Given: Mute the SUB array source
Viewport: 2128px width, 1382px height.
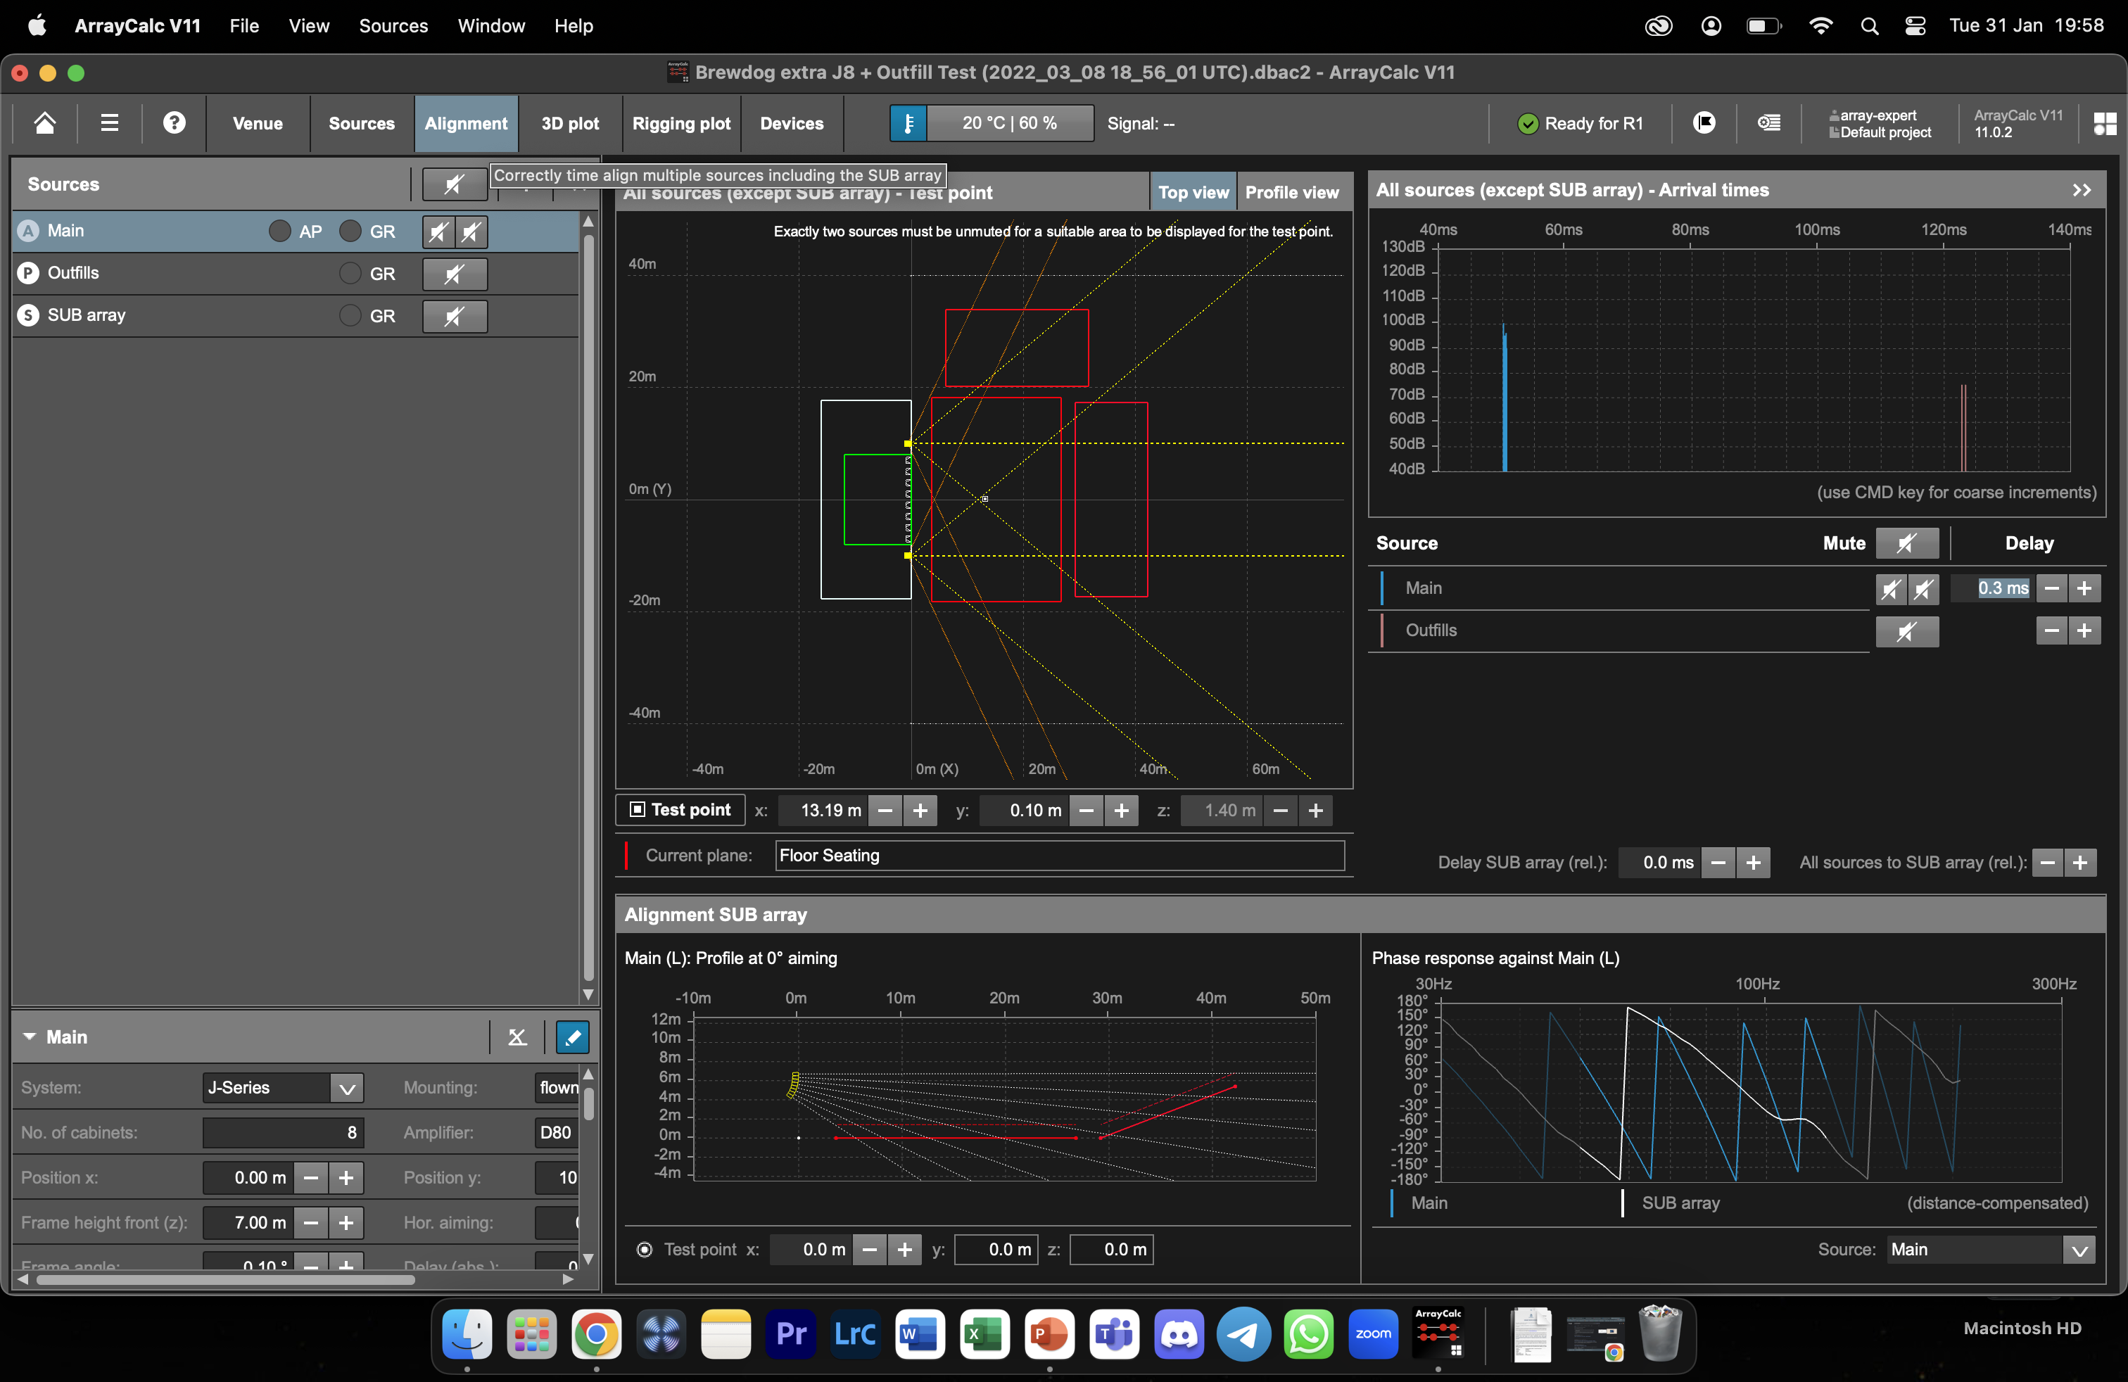Looking at the screenshot, I should pos(454,315).
